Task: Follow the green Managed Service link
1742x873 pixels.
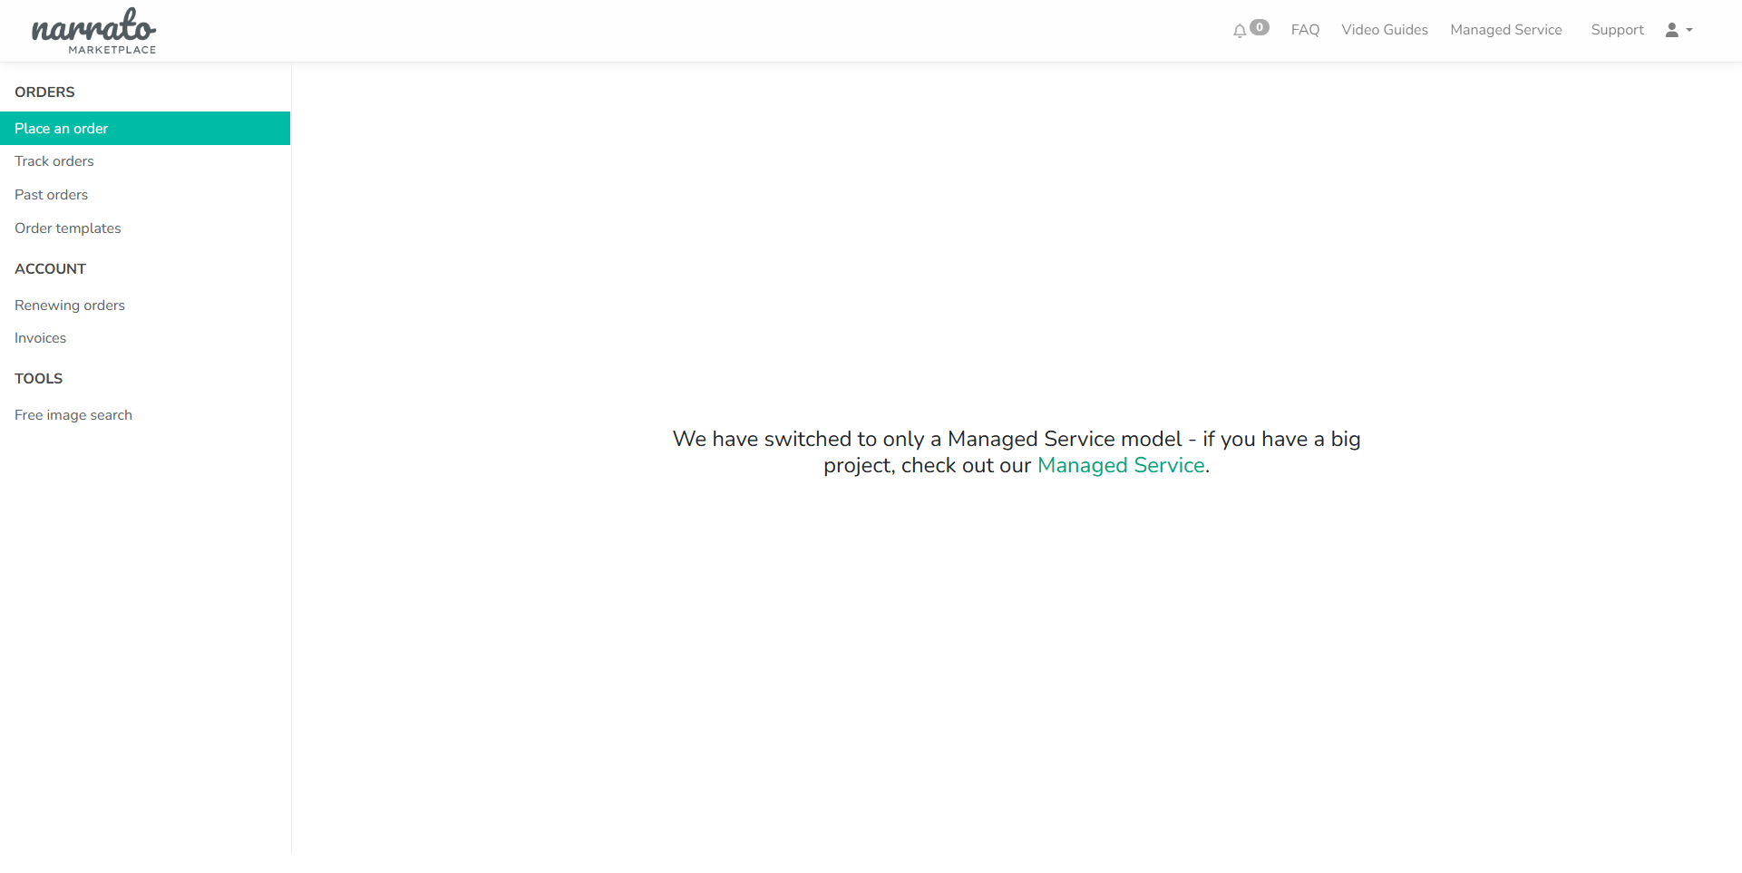Action: point(1120,465)
